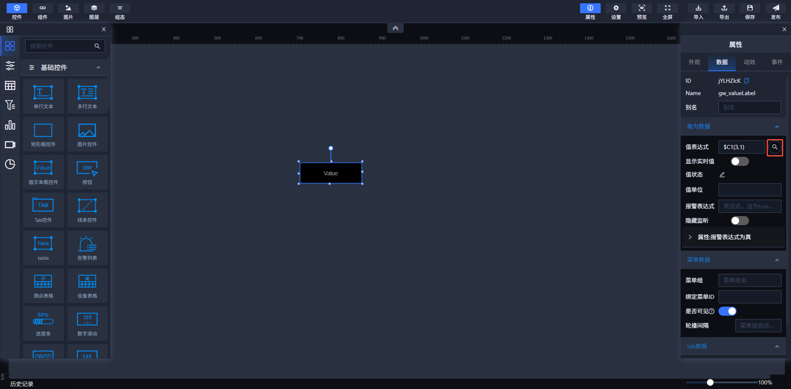
Task: Select the grid category icon in left sidebar
Action: click(10, 46)
